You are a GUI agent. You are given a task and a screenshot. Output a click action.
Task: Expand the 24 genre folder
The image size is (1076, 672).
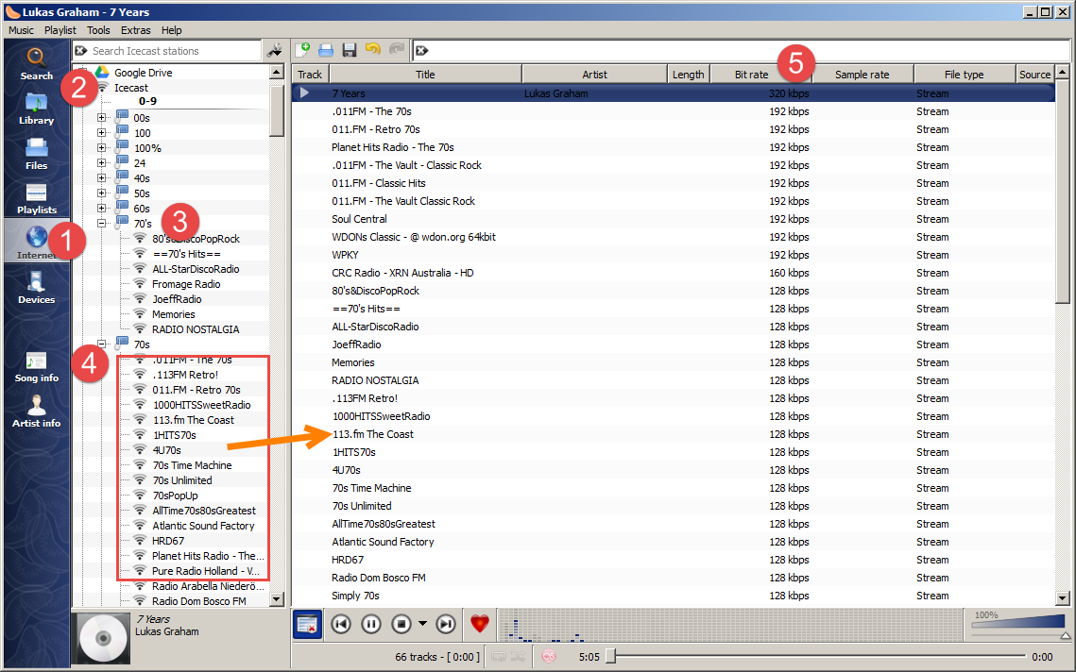102,163
